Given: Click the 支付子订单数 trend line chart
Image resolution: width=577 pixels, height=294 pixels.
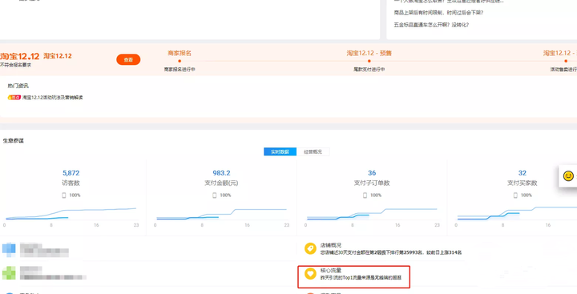Looking at the screenshot, I should click(x=372, y=214).
